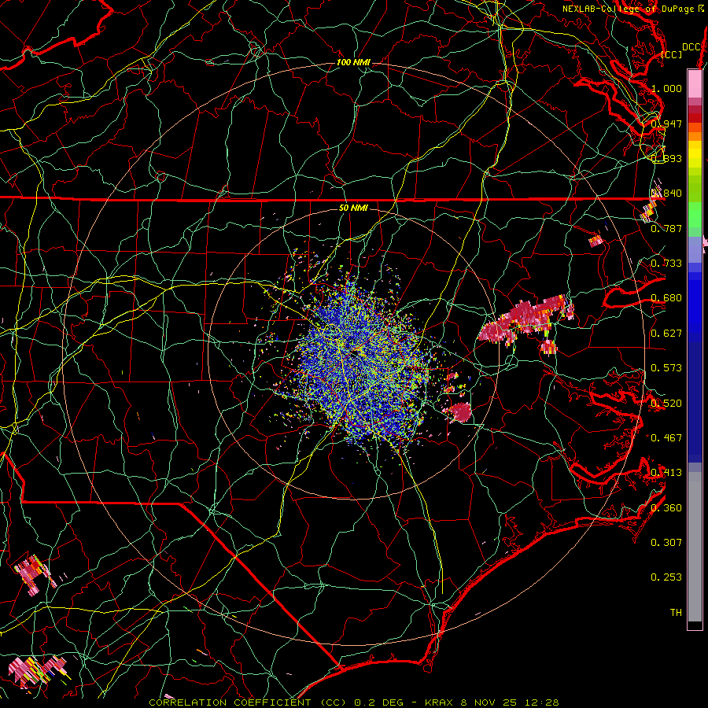Select the 0.467 scale value
708x708 pixels.
tap(666, 438)
